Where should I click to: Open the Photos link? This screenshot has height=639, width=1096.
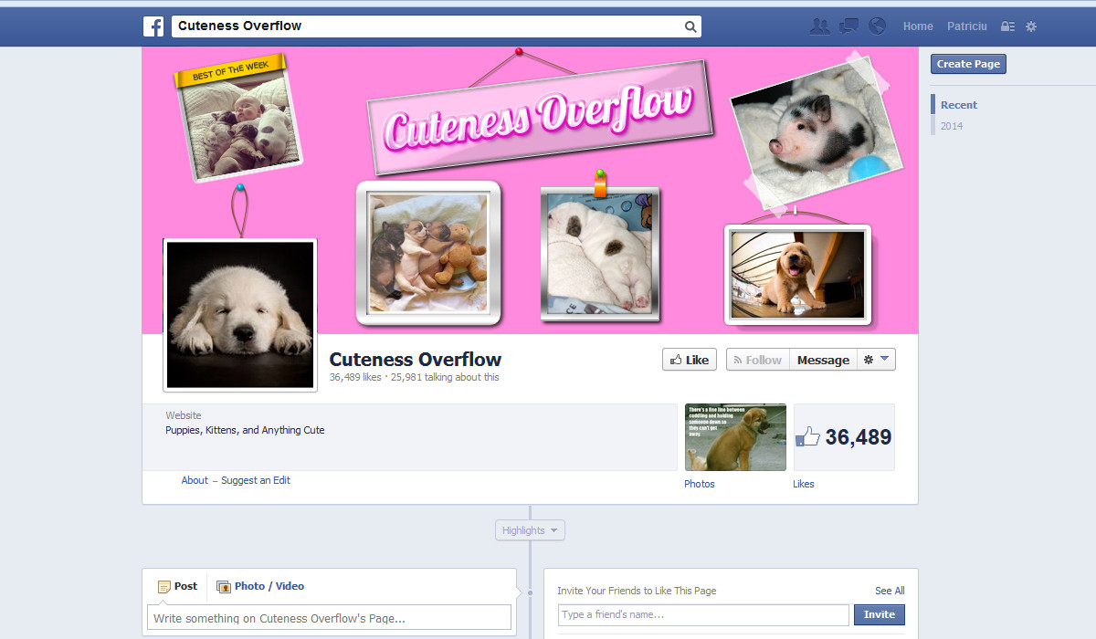700,484
